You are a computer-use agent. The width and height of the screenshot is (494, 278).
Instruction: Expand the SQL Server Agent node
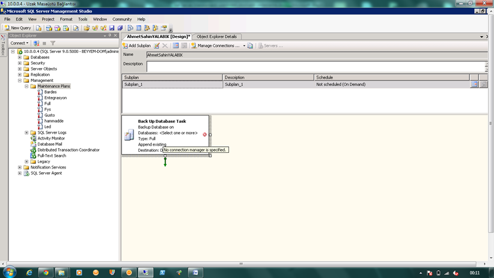click(x=20, y=173)
